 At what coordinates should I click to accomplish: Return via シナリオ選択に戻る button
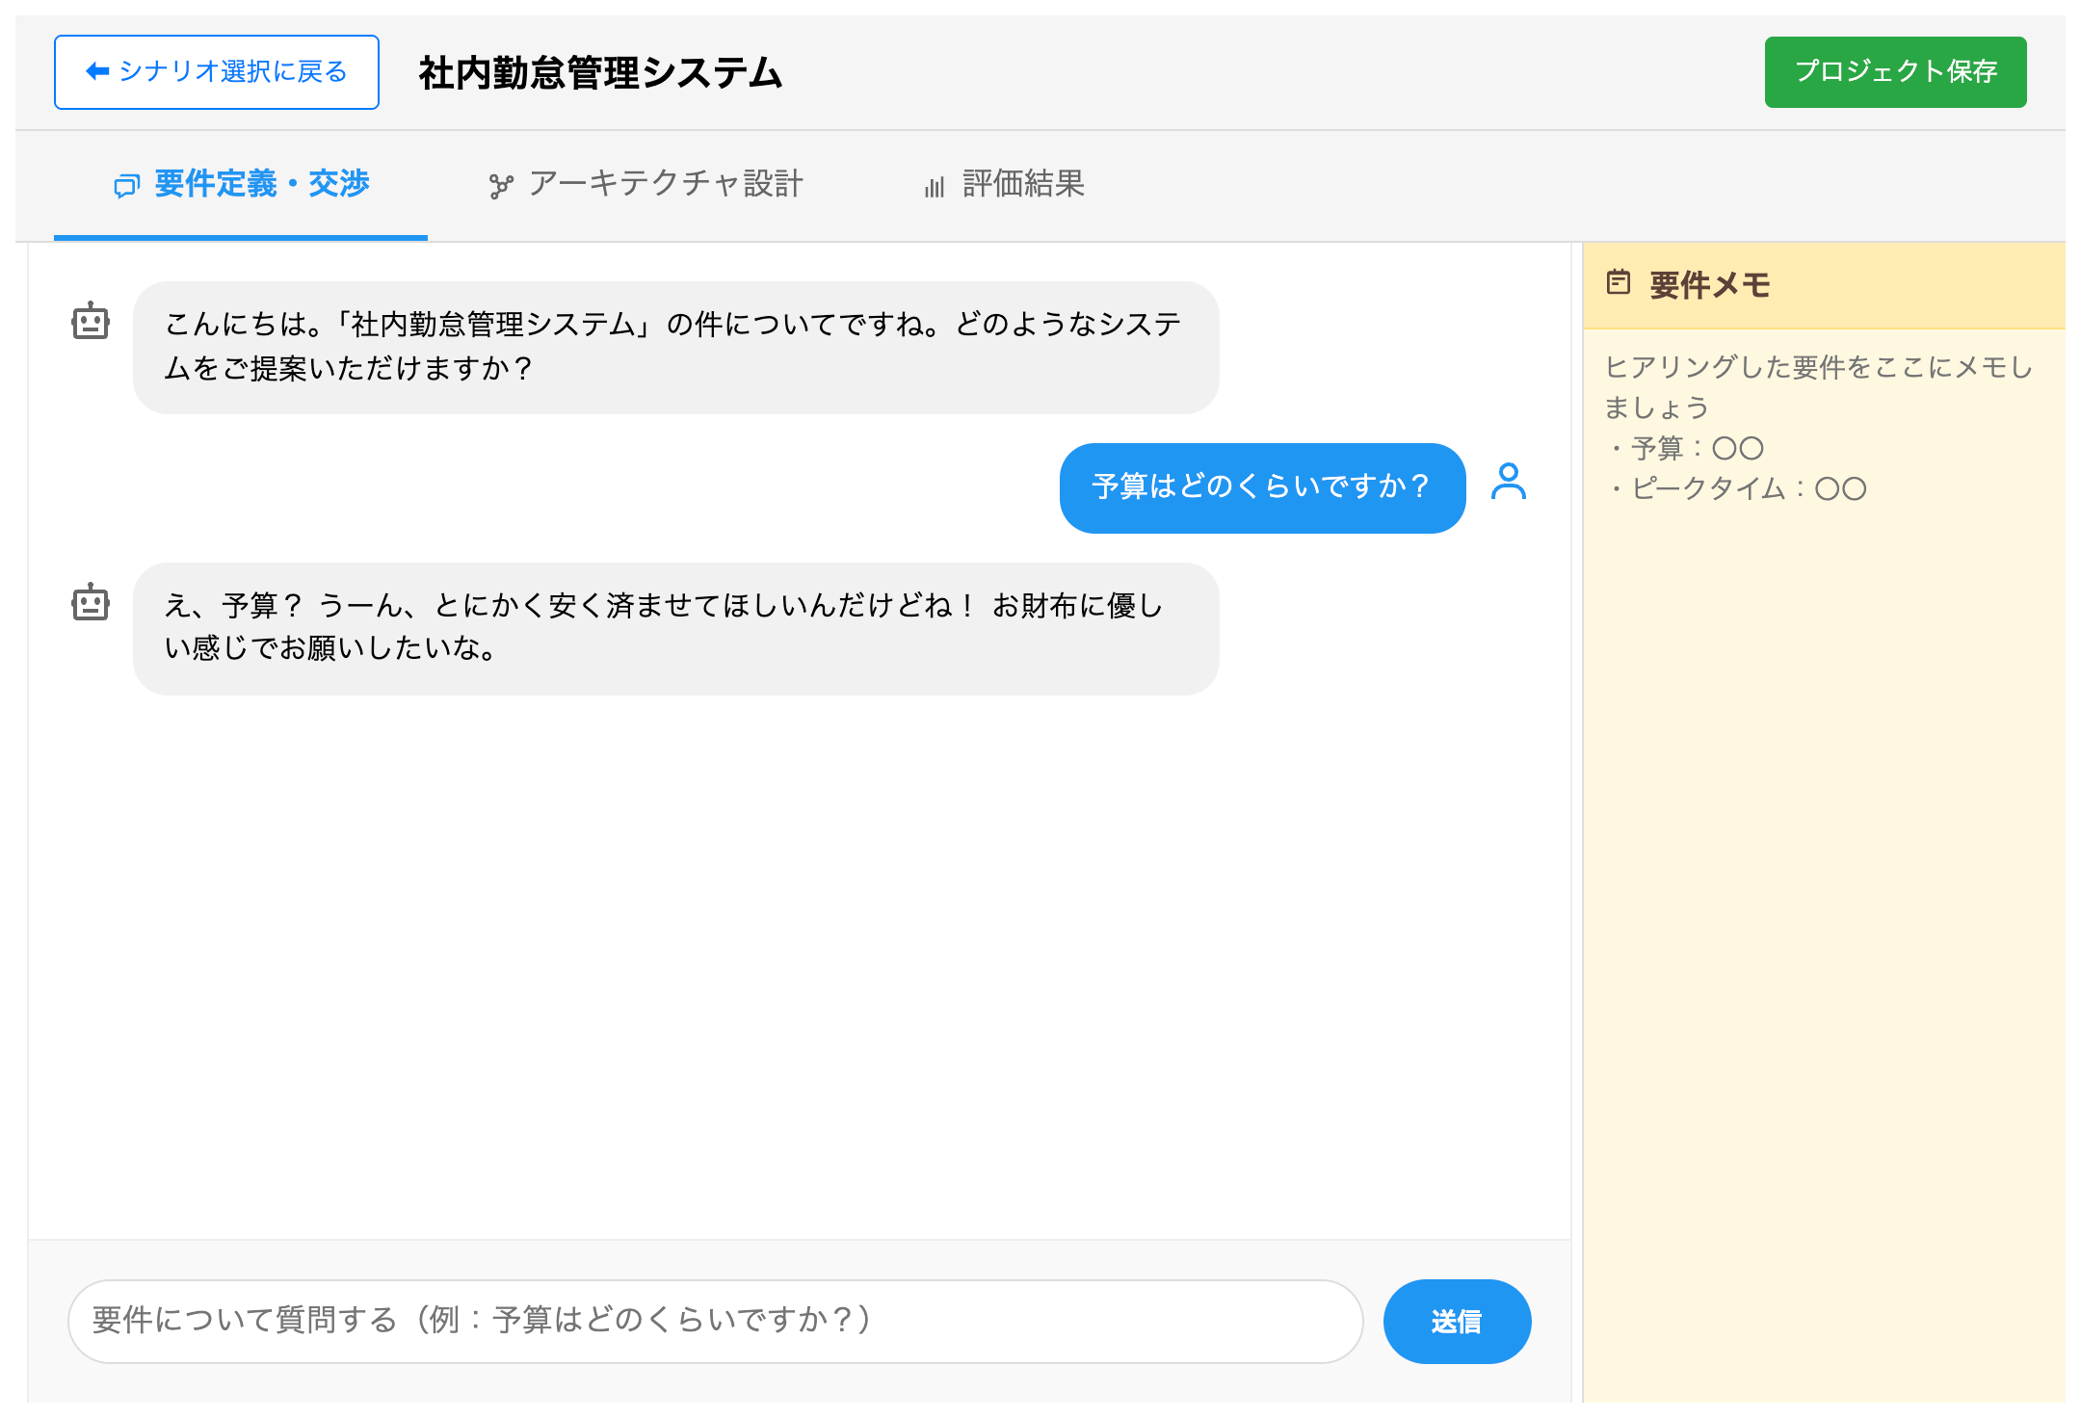coord(216,70)
